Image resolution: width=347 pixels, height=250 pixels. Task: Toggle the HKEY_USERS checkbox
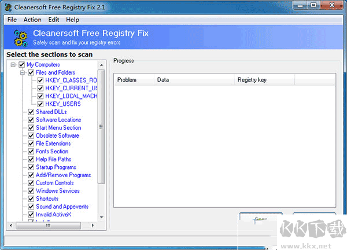[x=40, y=104]
